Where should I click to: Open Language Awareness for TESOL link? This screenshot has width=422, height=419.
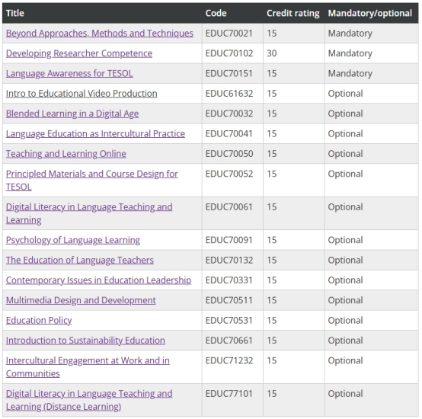tap(69, 73)
